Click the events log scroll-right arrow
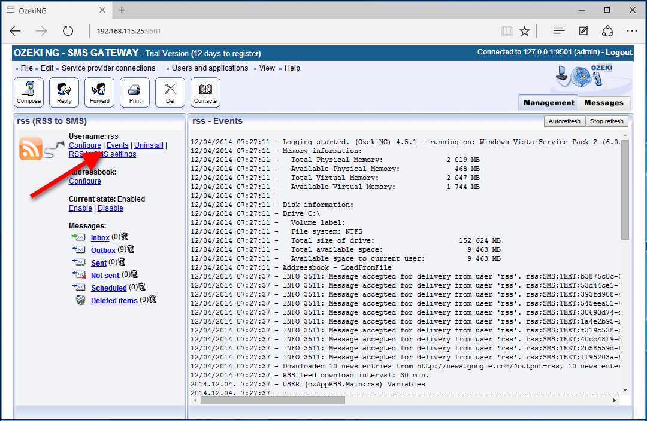 [x=615, y=400]
